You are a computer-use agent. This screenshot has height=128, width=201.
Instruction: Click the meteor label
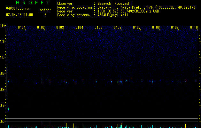(45, 10)
